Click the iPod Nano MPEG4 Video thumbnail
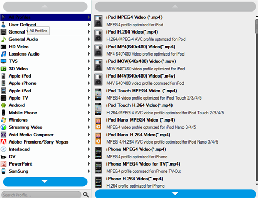 point(98,124)
